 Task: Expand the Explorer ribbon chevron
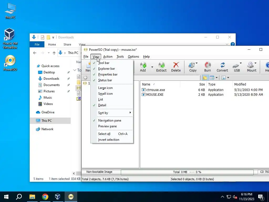point(227,44)
